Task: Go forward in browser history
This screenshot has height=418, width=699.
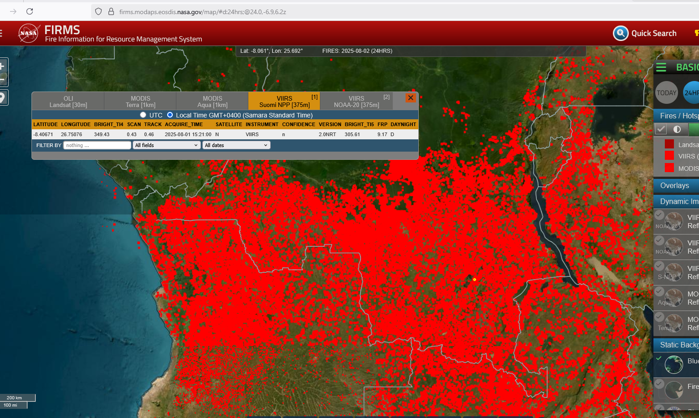Action: 13,11
